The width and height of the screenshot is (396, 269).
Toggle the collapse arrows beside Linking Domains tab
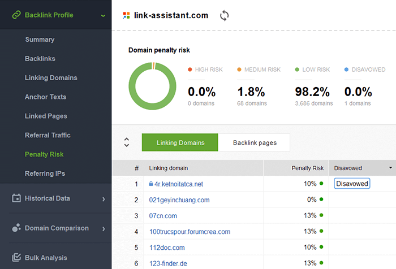point(127,142)
